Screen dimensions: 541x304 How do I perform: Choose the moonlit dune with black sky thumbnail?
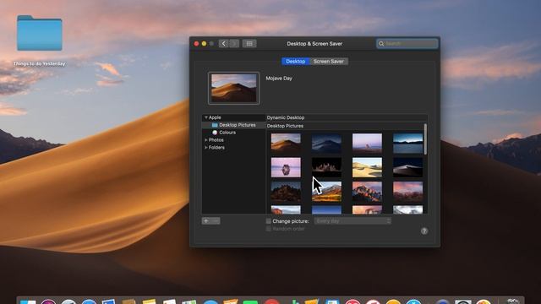tap(407, 167)
